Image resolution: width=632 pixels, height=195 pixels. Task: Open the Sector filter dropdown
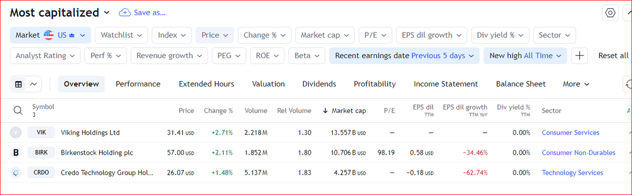pyautogui.click(x=554, y=35)
